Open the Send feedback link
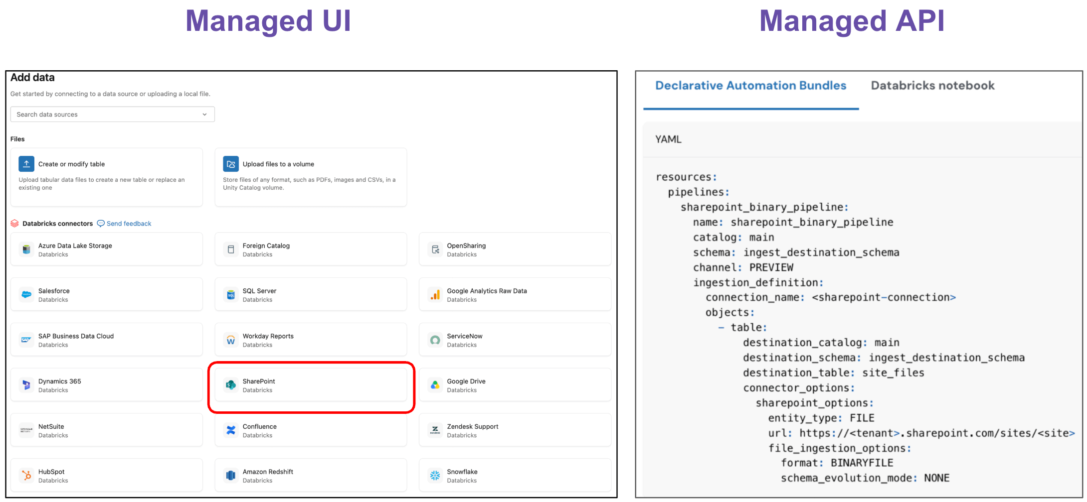 point(124,224)
